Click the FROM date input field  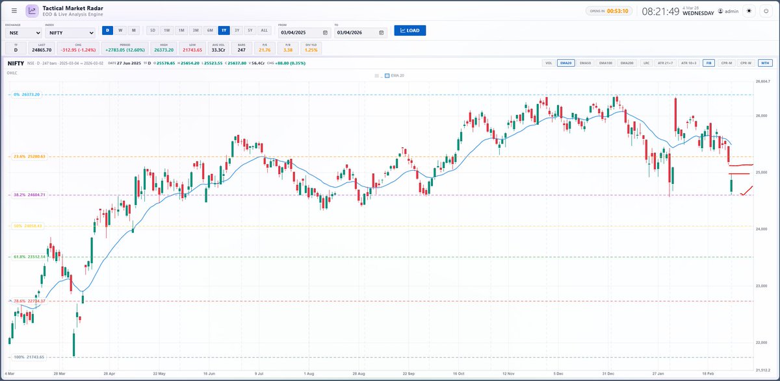[x=304, y=32]
